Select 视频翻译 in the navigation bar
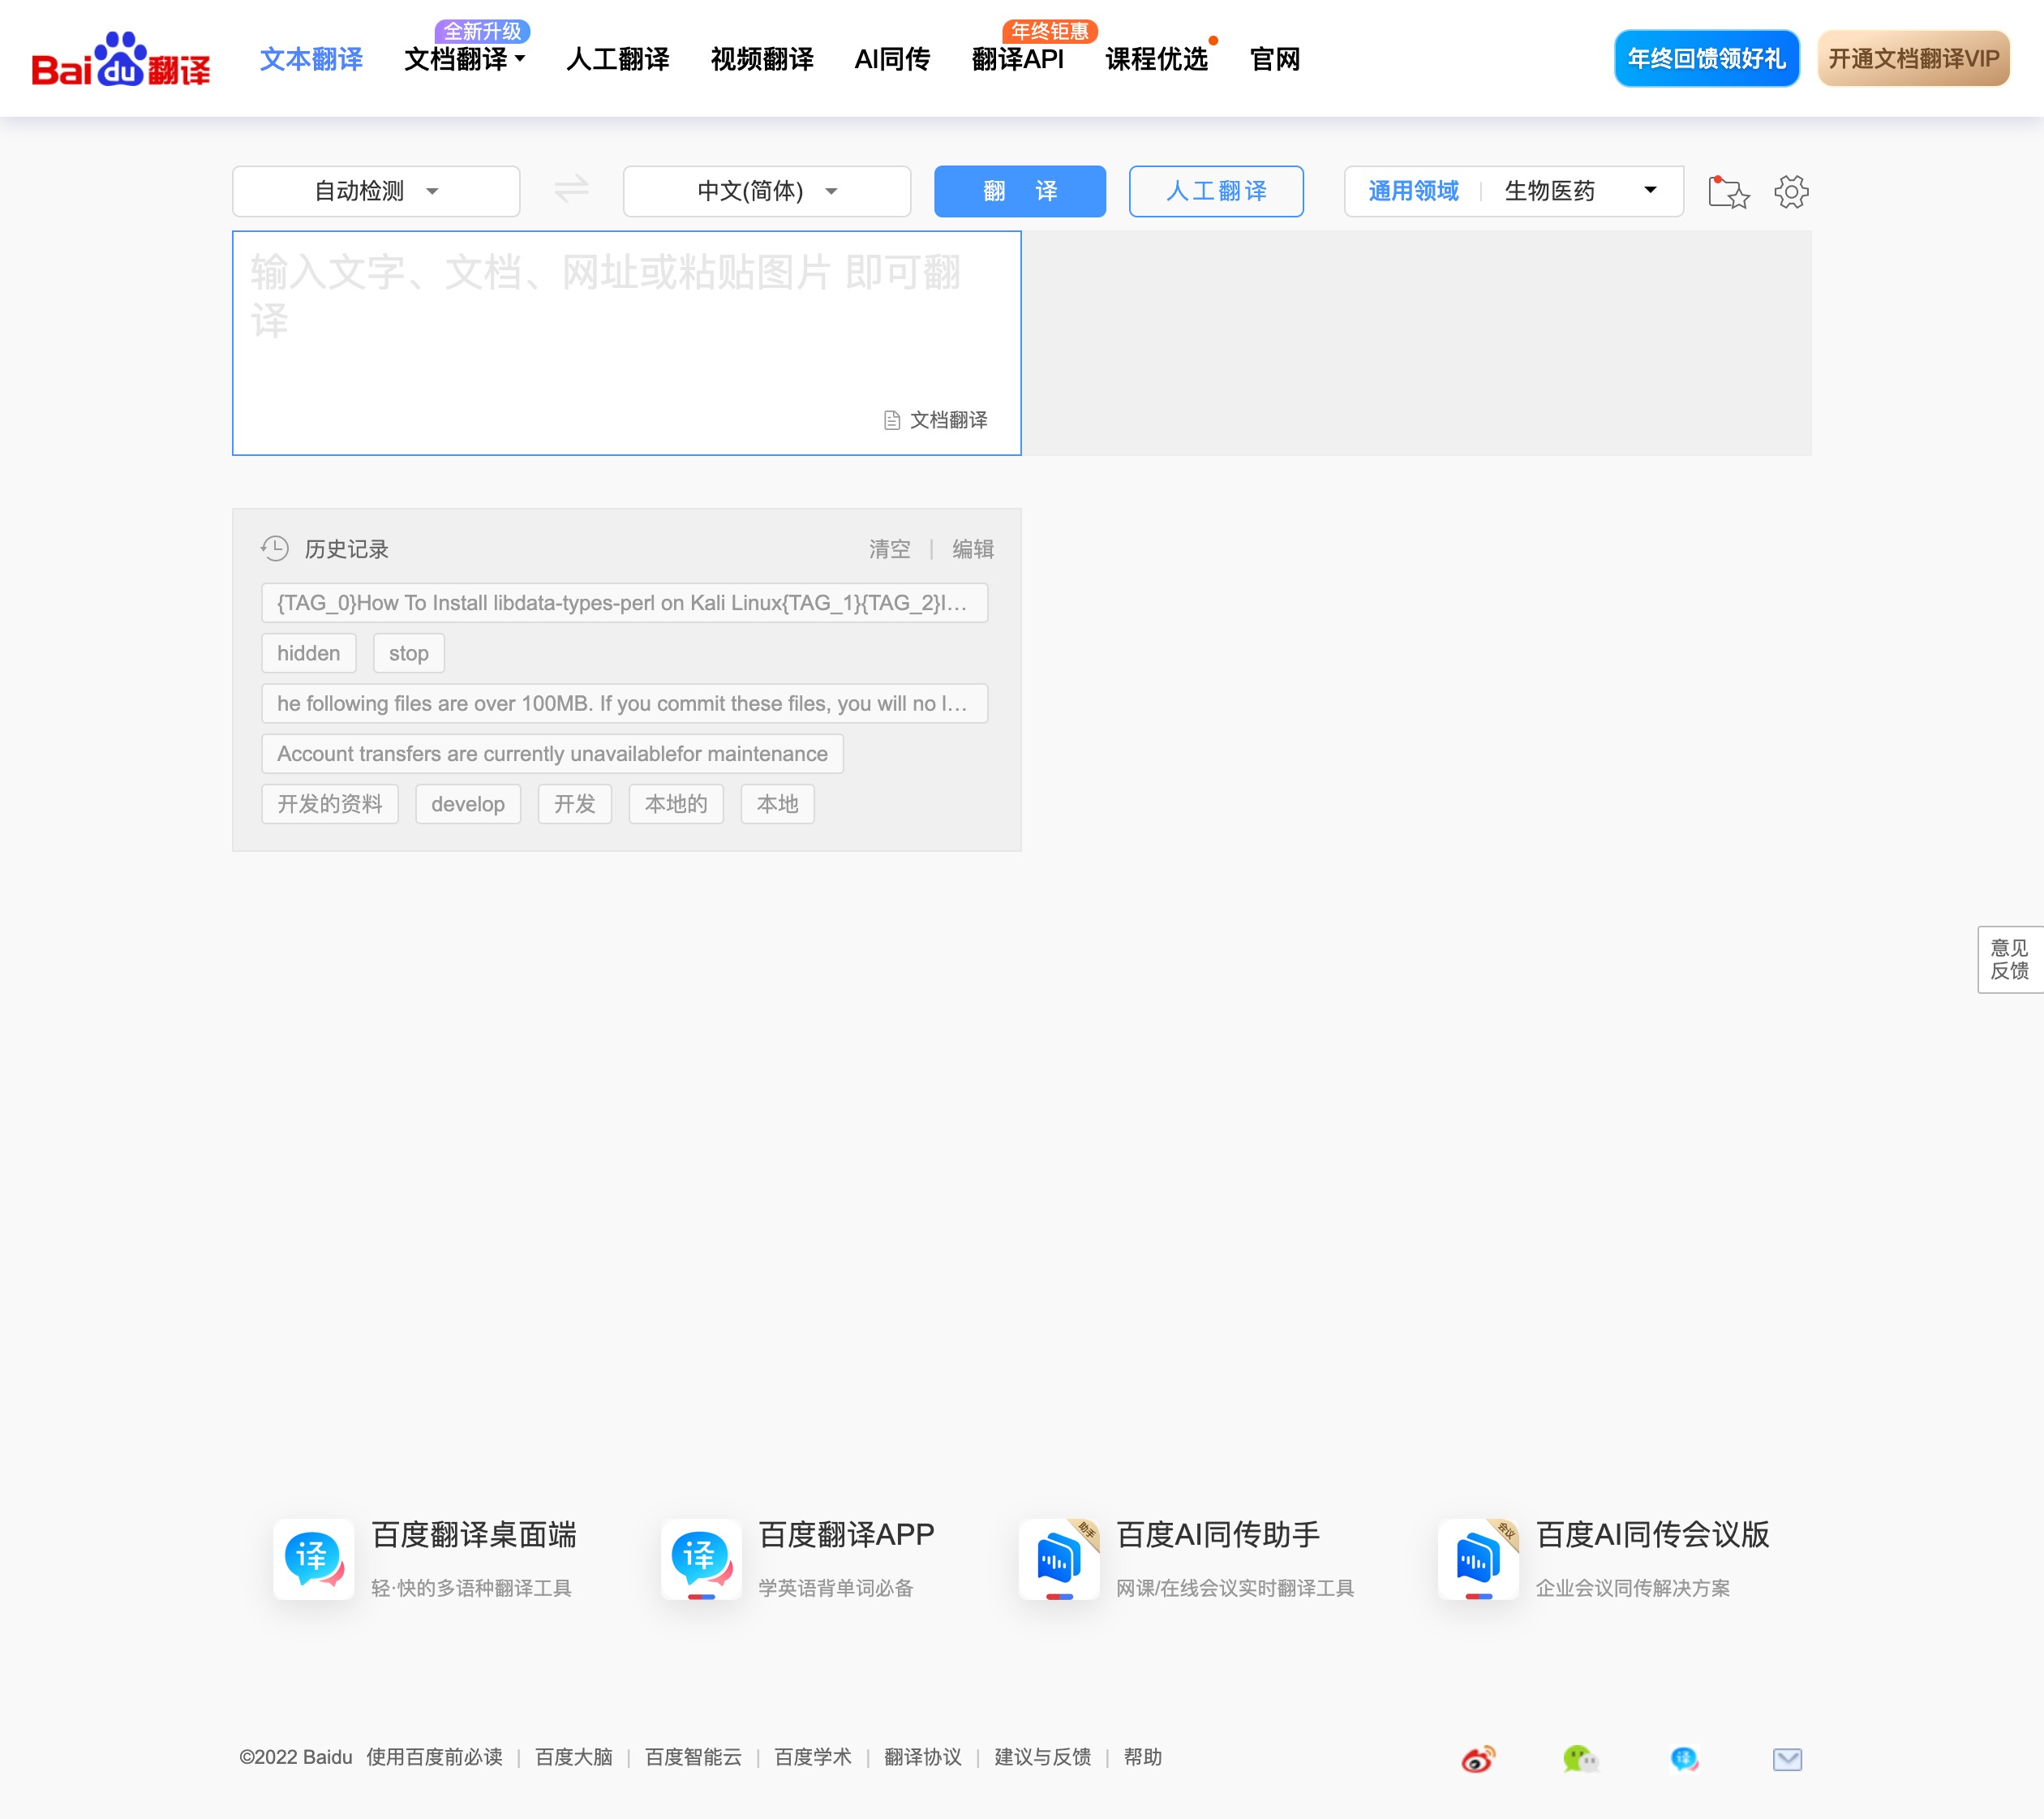The width and height of the screenshot is (2044, 1819). click(x=762, y=60)
